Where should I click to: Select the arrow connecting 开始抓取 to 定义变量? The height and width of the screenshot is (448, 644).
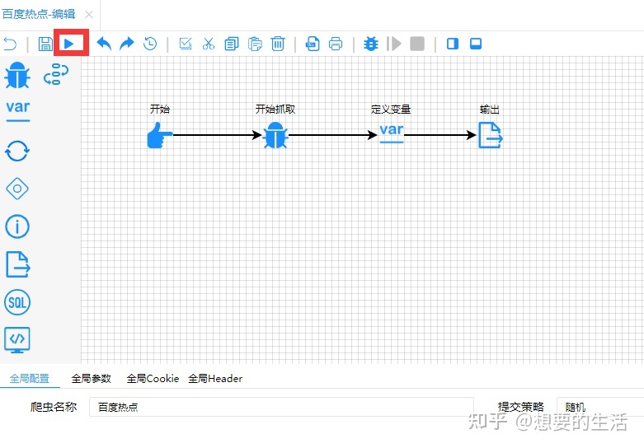click(x=333, y=134)
